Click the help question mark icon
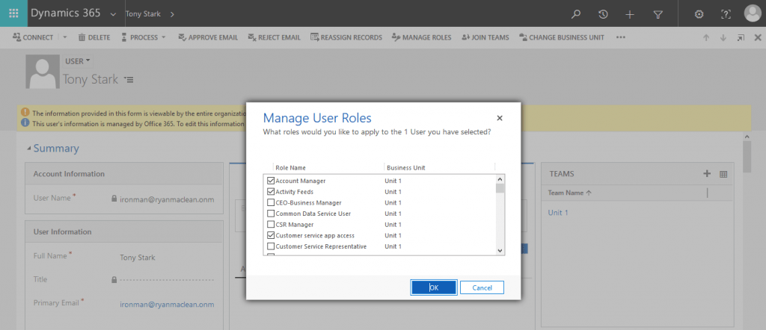This screenshot has width=766, height=330. (x=726, y=14)
